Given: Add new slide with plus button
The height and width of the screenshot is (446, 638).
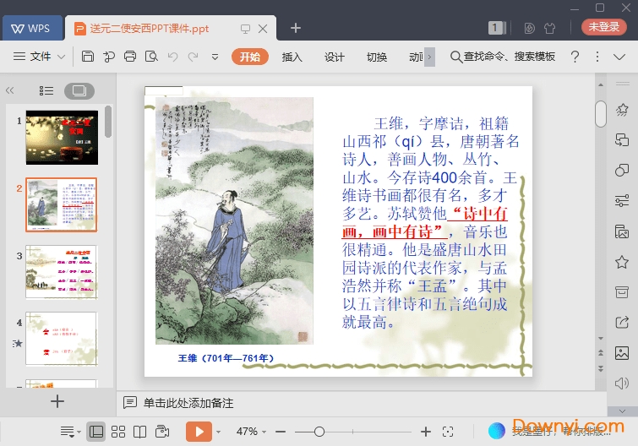Looking at the screenshot, I should [x=57, y=401].
